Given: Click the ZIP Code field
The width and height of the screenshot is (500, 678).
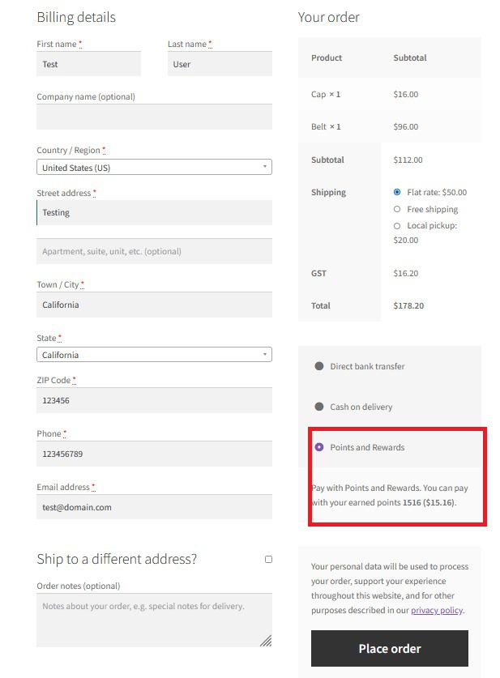Looking at the screenshot, I should [154, 400].
